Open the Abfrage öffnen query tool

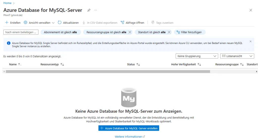pyautogui.click(x=133, y=23)
